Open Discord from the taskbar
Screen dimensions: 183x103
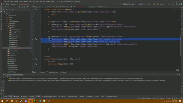coord(26,101)
